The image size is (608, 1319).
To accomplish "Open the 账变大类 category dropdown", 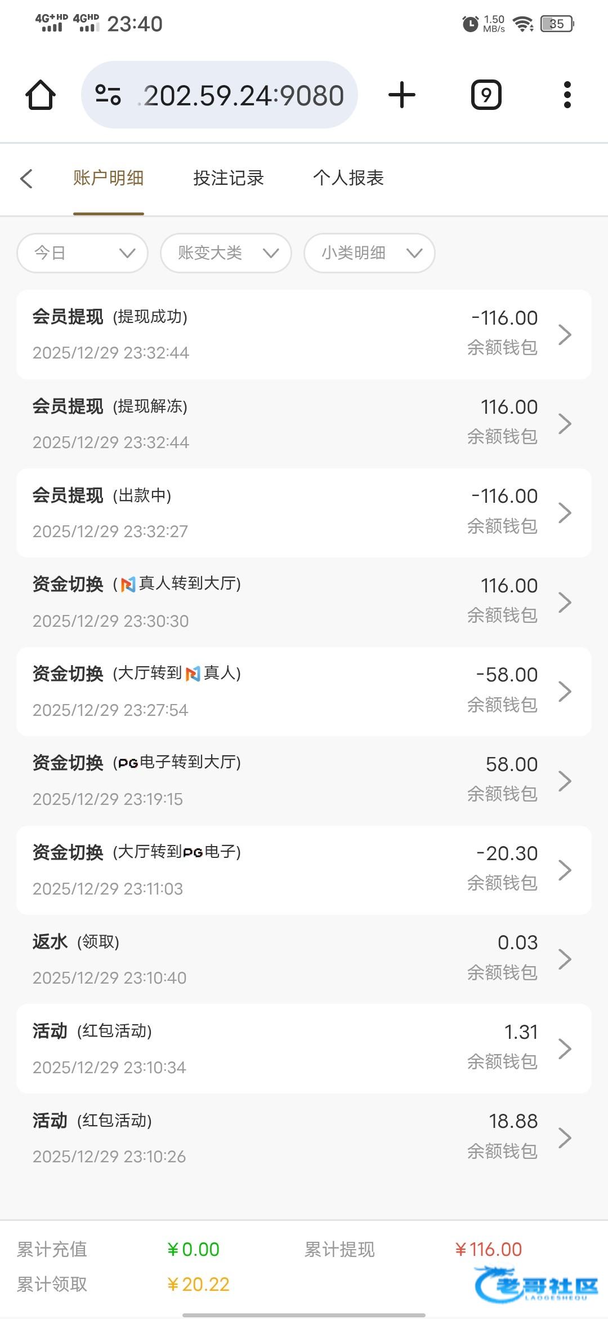I will pos(226,253).
